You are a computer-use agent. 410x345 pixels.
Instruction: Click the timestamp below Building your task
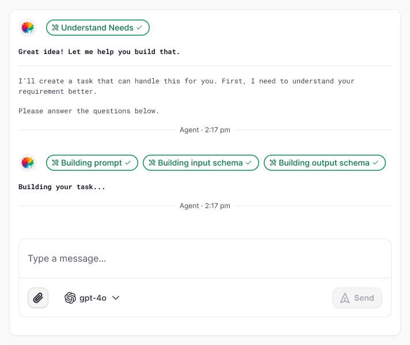(x=204, y=206)
